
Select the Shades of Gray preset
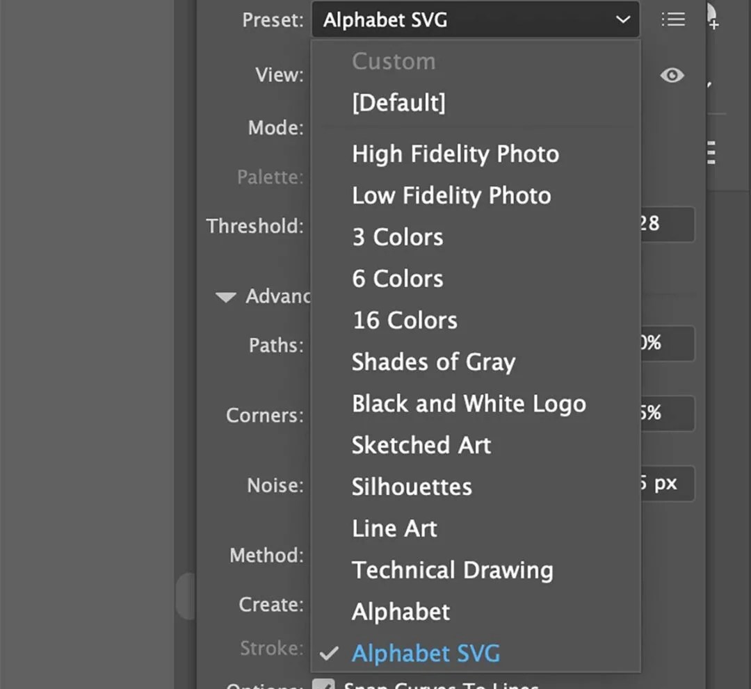click(433, 362)
